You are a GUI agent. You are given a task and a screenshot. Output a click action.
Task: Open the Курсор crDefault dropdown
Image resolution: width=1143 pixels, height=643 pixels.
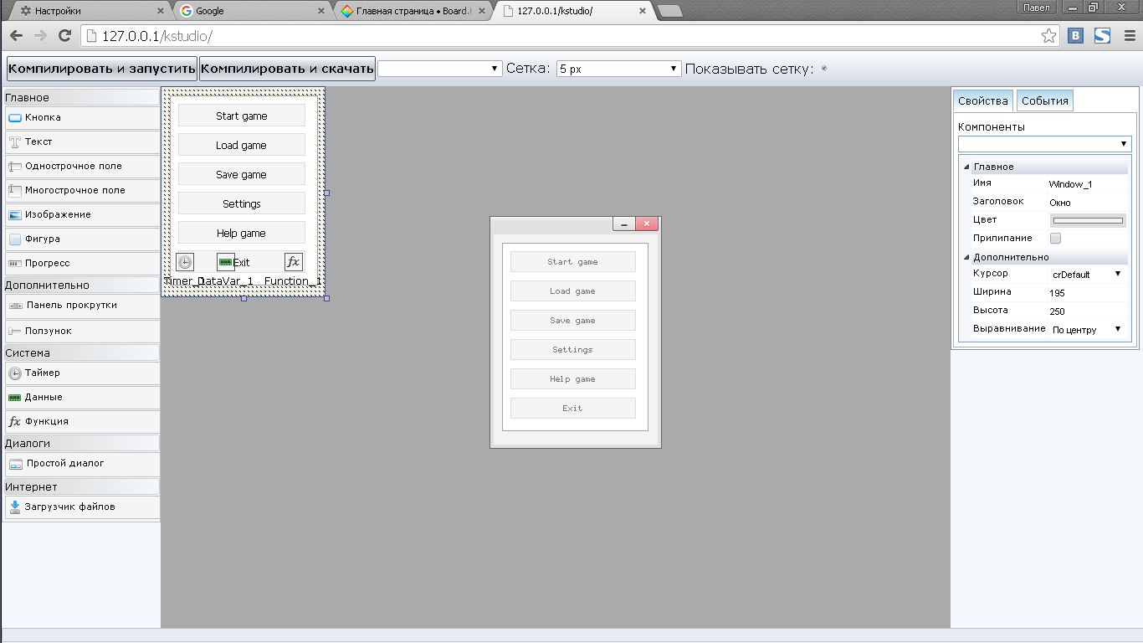point(1087,275)
